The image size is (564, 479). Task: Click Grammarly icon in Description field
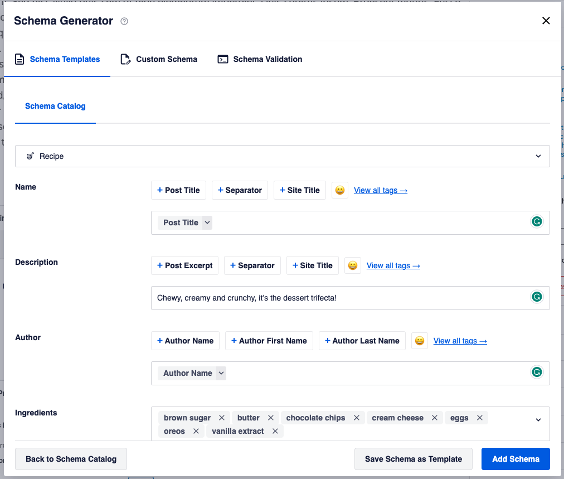coord(537,297)
